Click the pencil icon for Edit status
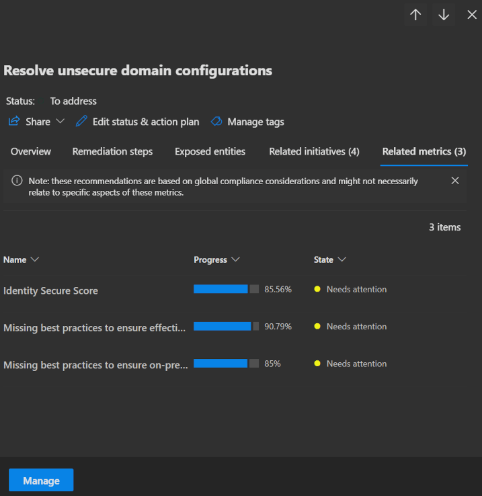The height and width of the screenshot is (496, 482). (x=81, y=122)
